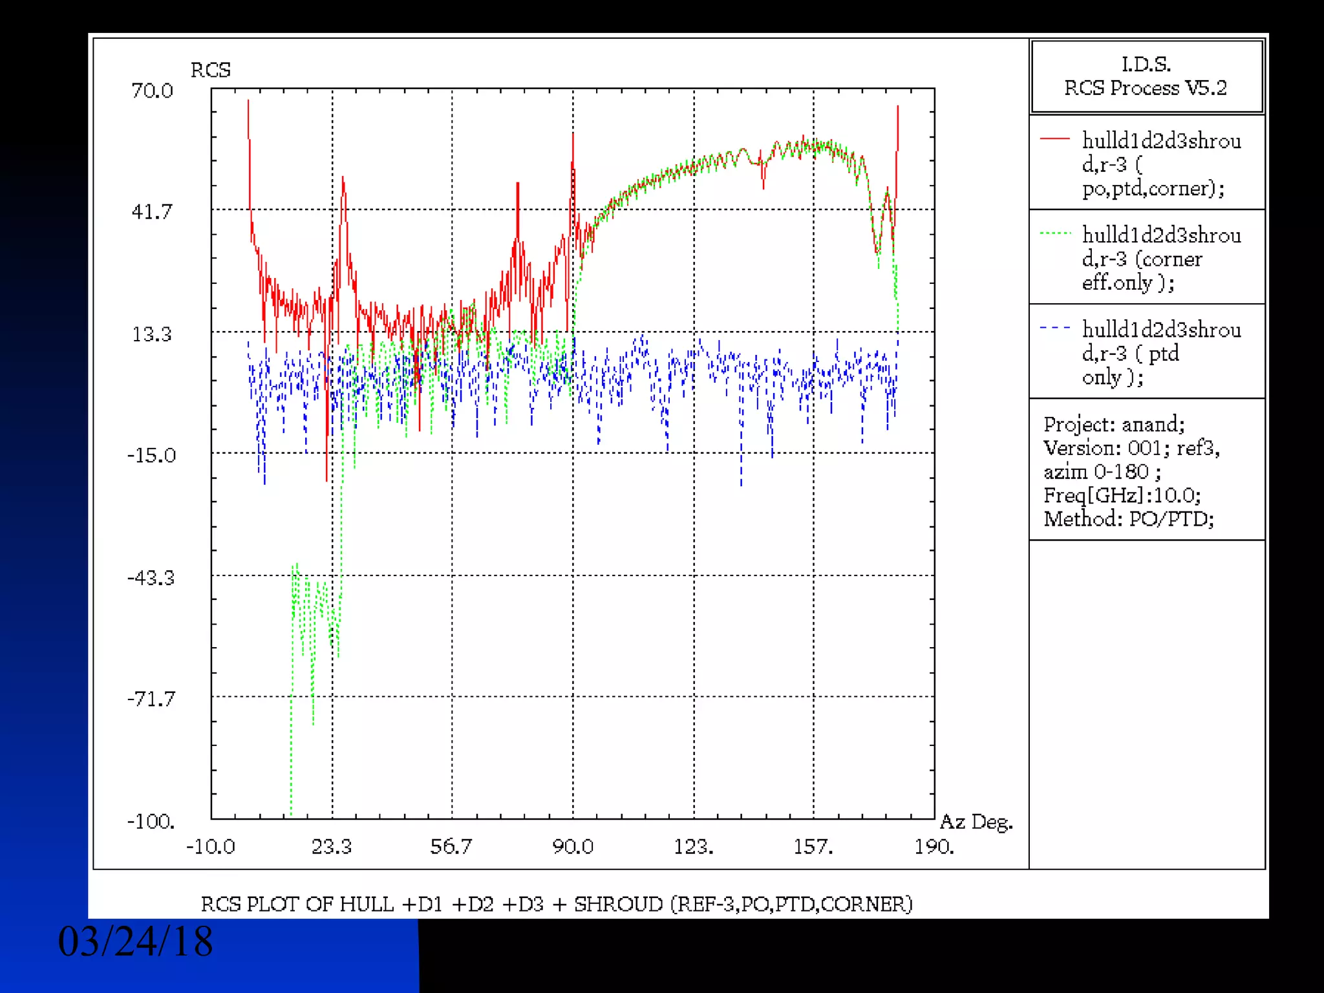The image size is (1324, 993).
Task: Click the red solid line legend swatch
Action: tap(1054, 139)
